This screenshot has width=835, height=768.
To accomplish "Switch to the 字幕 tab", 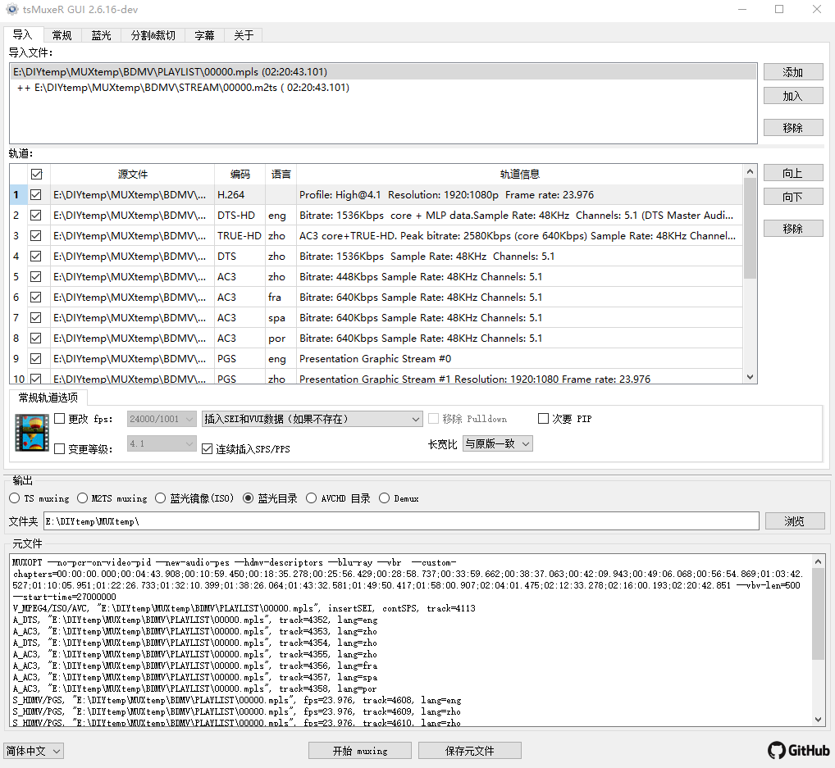I will 204,35.
